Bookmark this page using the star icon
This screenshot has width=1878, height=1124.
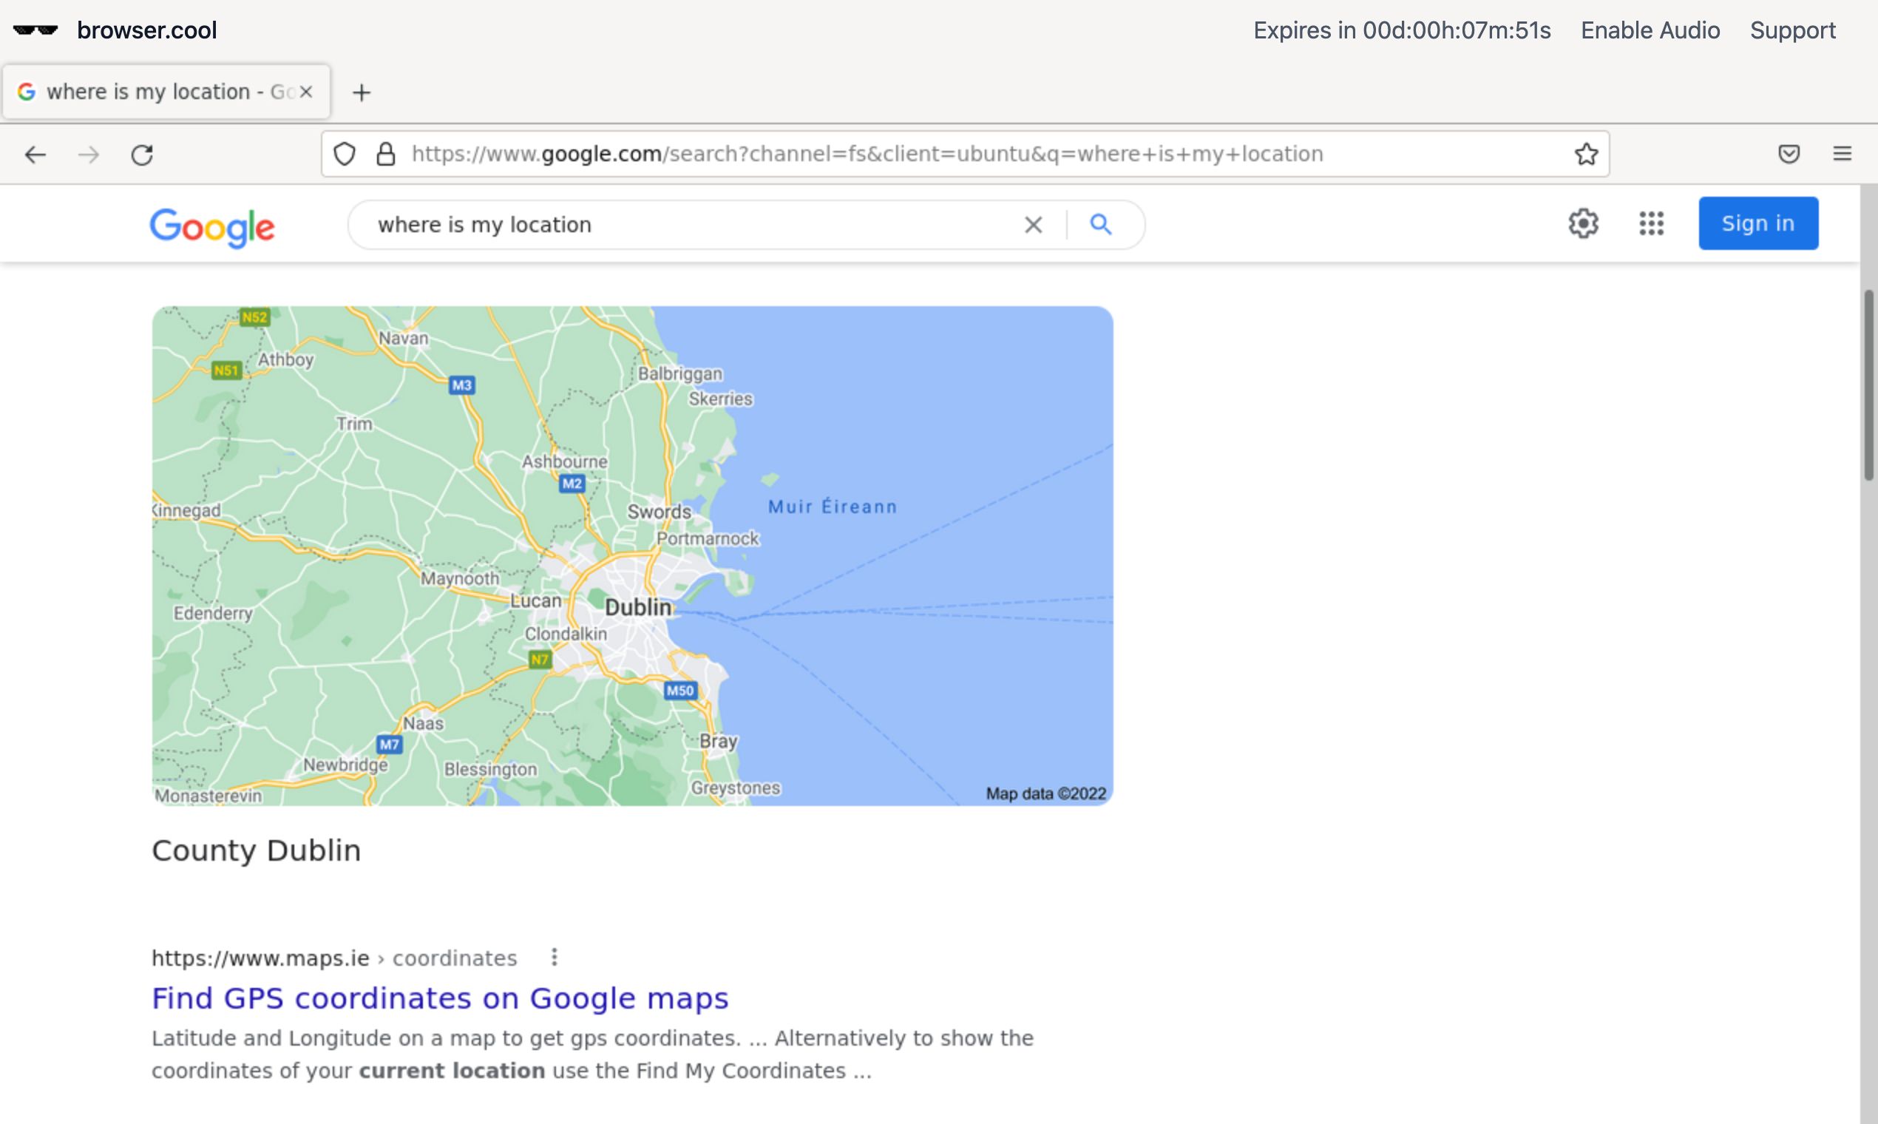tap(1587, 154)
